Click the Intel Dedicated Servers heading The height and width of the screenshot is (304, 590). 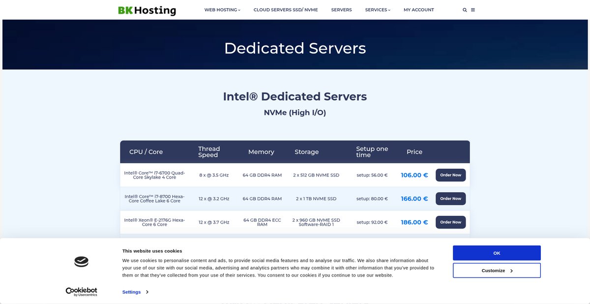[295, 96]
